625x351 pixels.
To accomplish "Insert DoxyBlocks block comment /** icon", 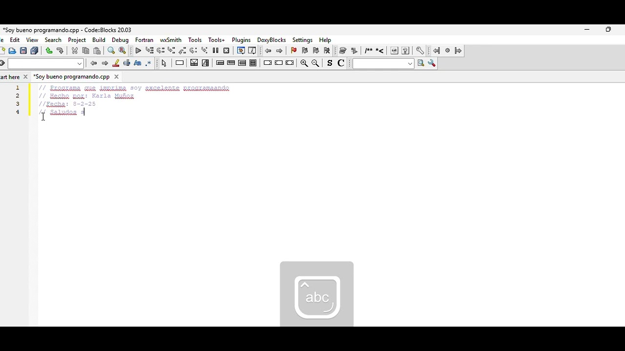I will click(369, 51).
